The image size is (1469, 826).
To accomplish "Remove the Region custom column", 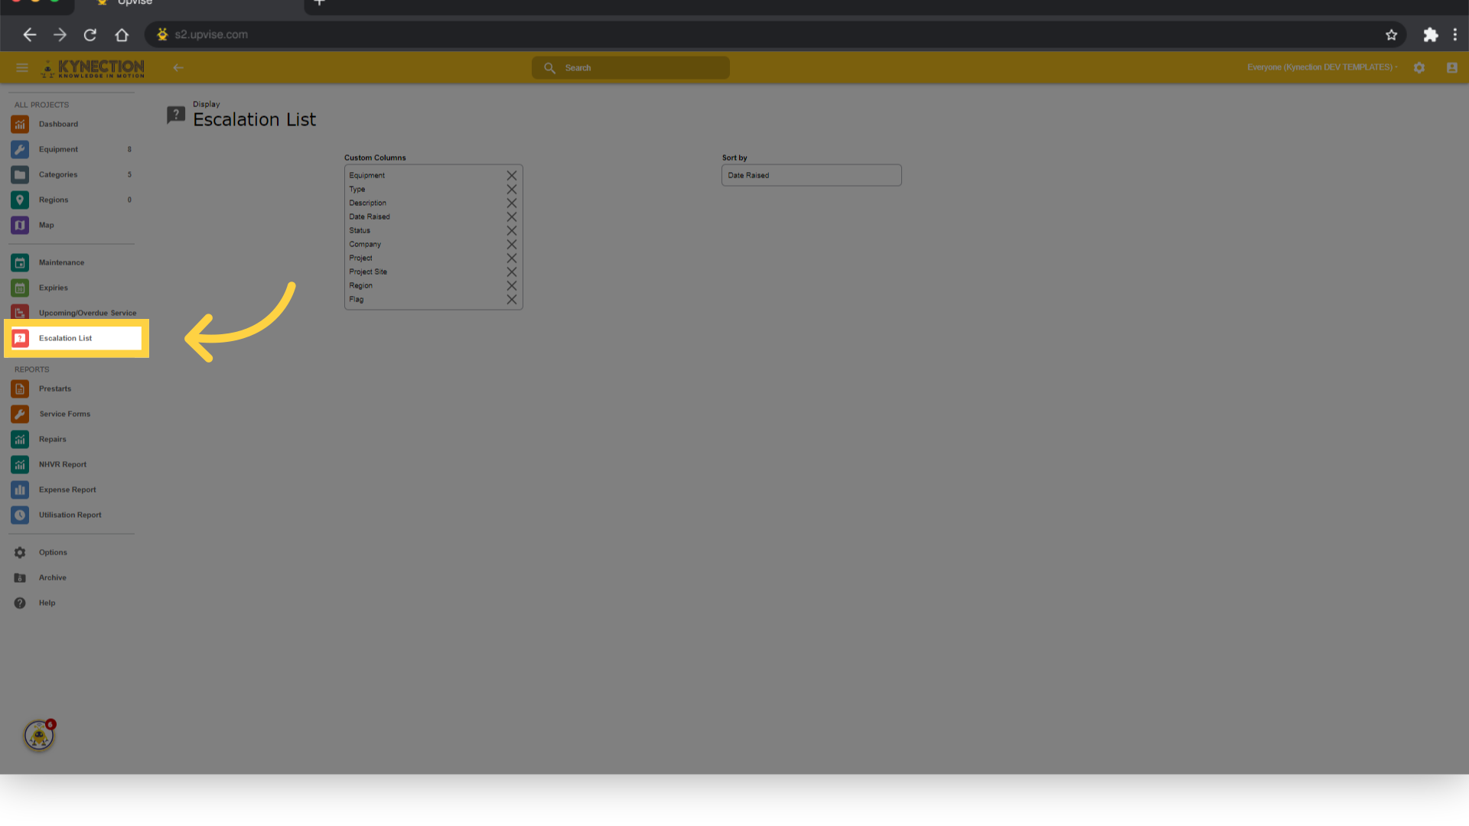I will (512, 285).
